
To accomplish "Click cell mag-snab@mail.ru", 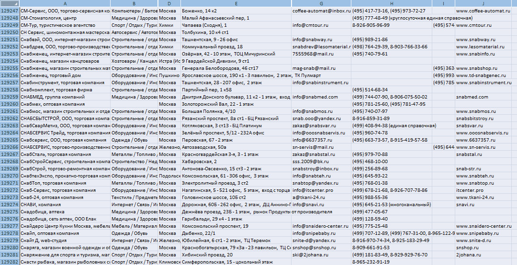I will pos(322,68).
